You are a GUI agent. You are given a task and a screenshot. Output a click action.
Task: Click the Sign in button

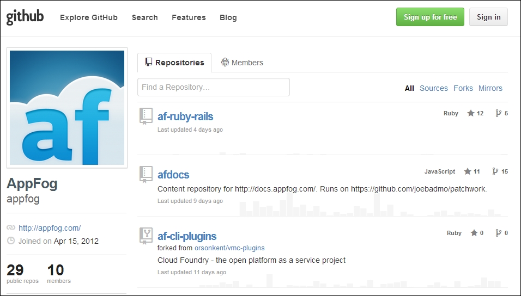[488, 17]
